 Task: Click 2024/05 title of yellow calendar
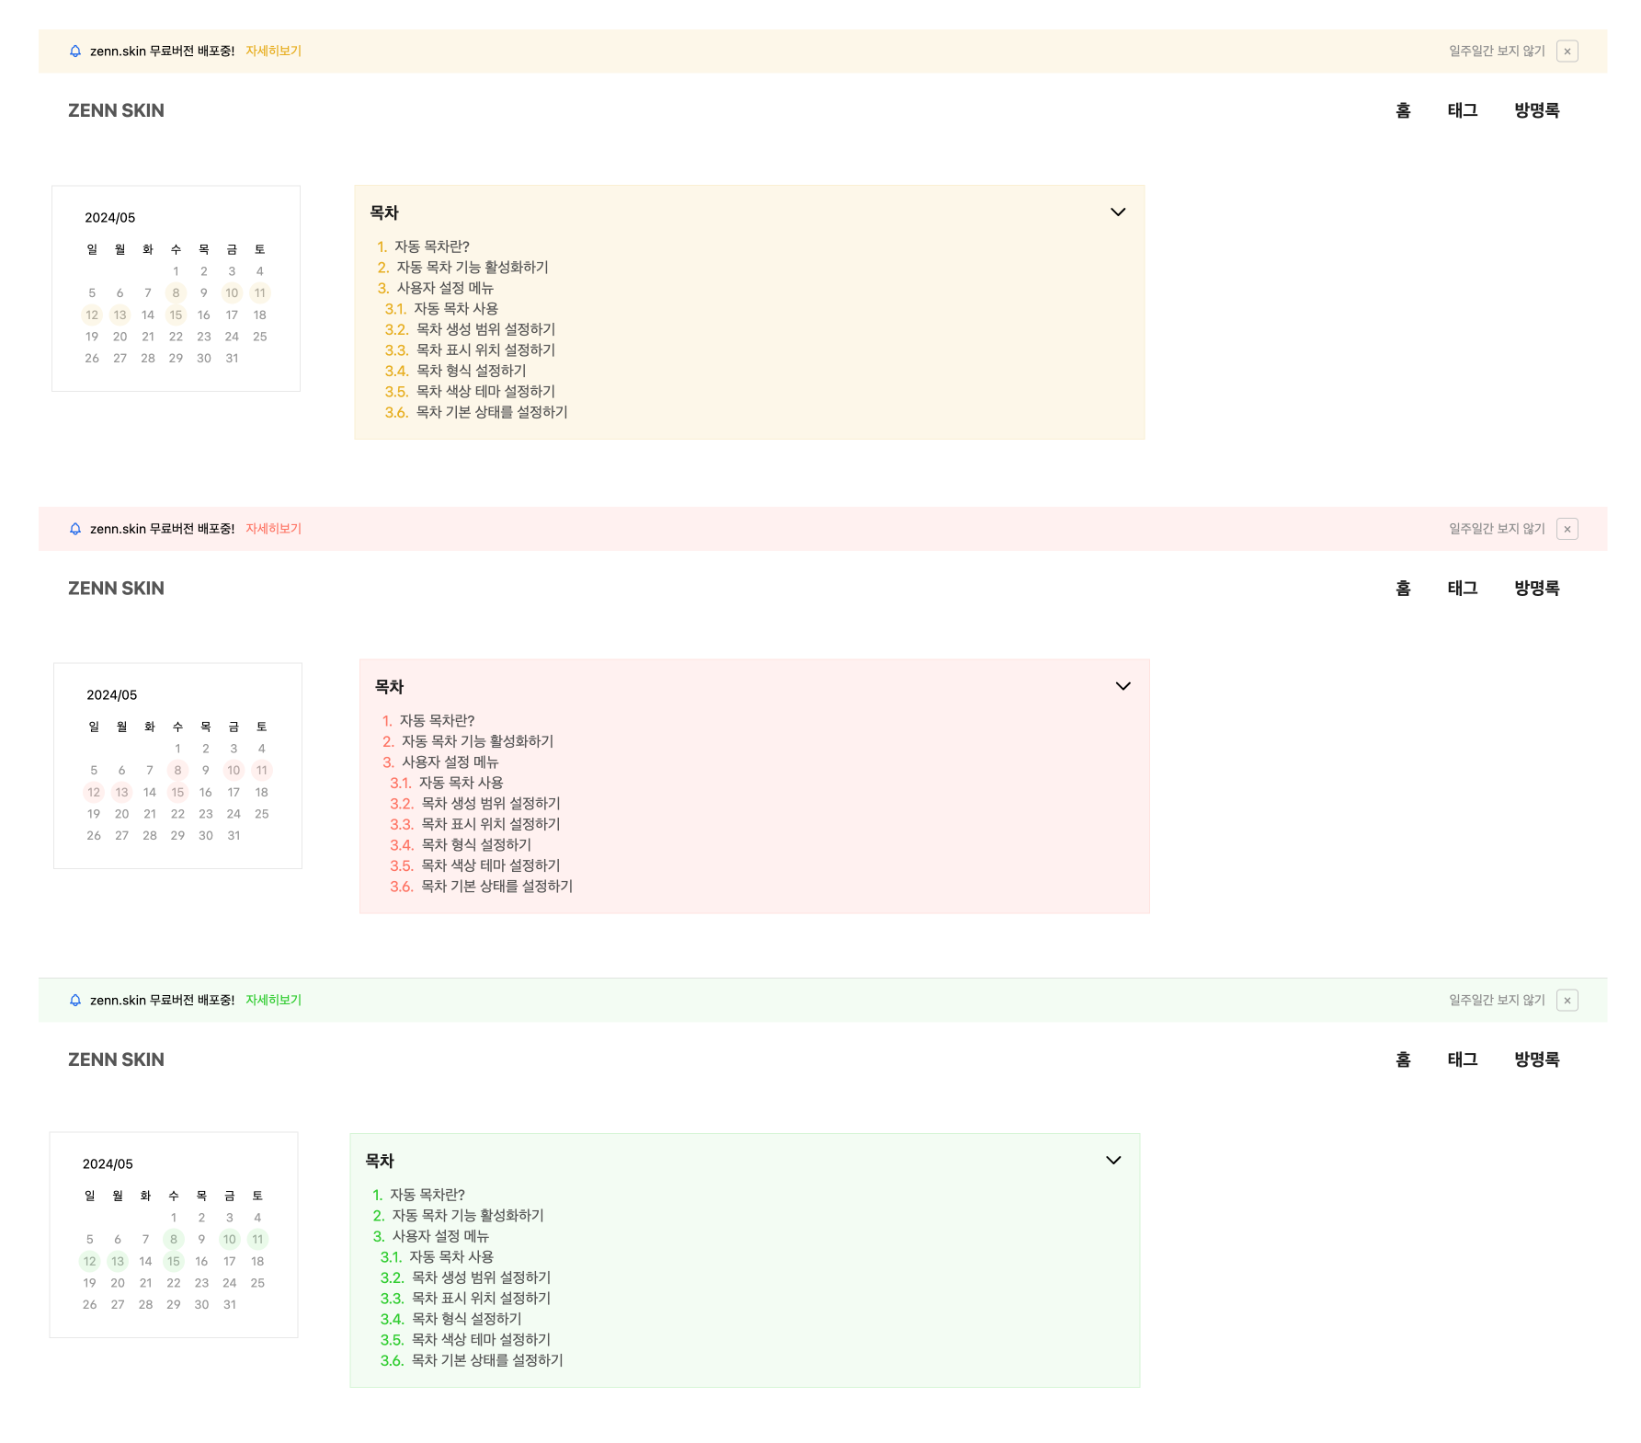110,218
